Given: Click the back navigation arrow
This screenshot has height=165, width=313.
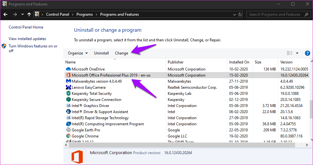Looking at the screenshot, I should [5, 14].
